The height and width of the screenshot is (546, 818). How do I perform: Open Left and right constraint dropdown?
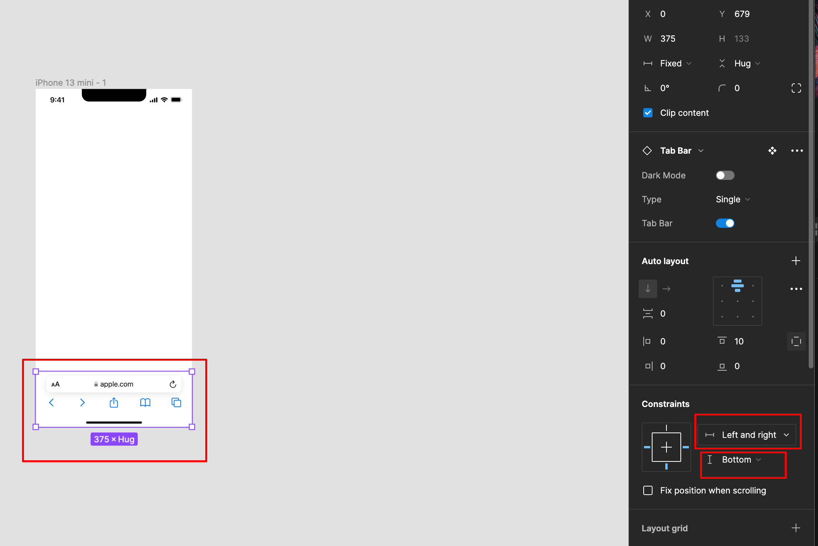[x=748, y=435]
